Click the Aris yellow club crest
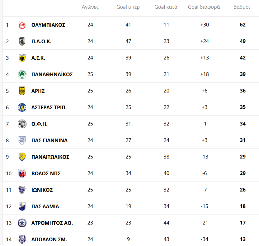Screen dimensions: 259x246 click(x=22, y=91)
